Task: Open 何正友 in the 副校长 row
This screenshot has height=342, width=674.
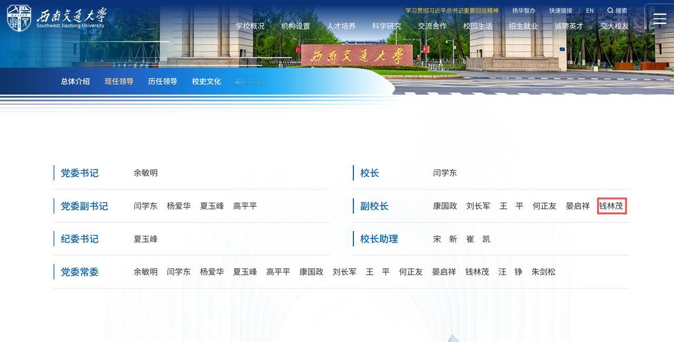Action: point(544,206)
